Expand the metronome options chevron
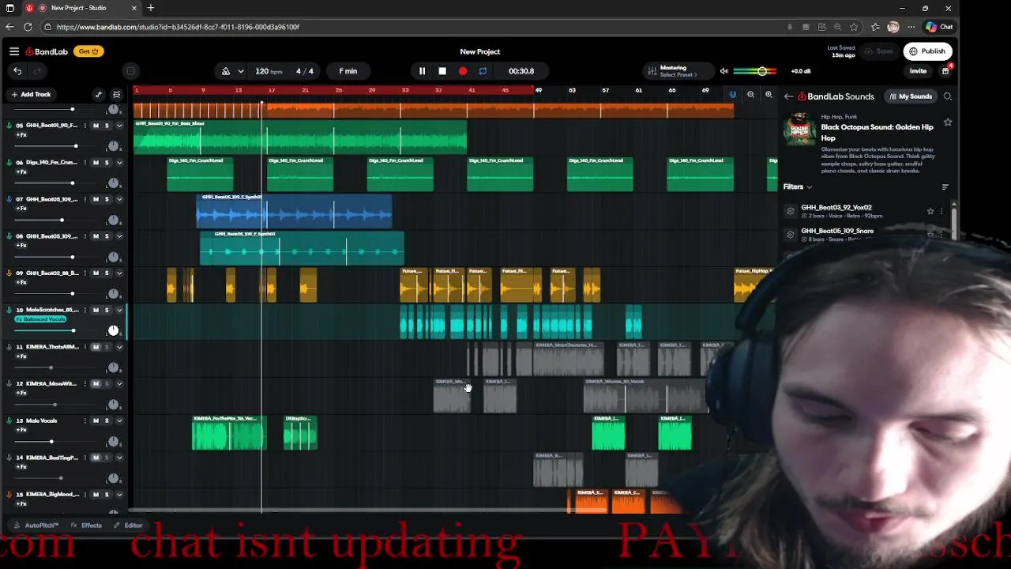 tap(240, 71)
